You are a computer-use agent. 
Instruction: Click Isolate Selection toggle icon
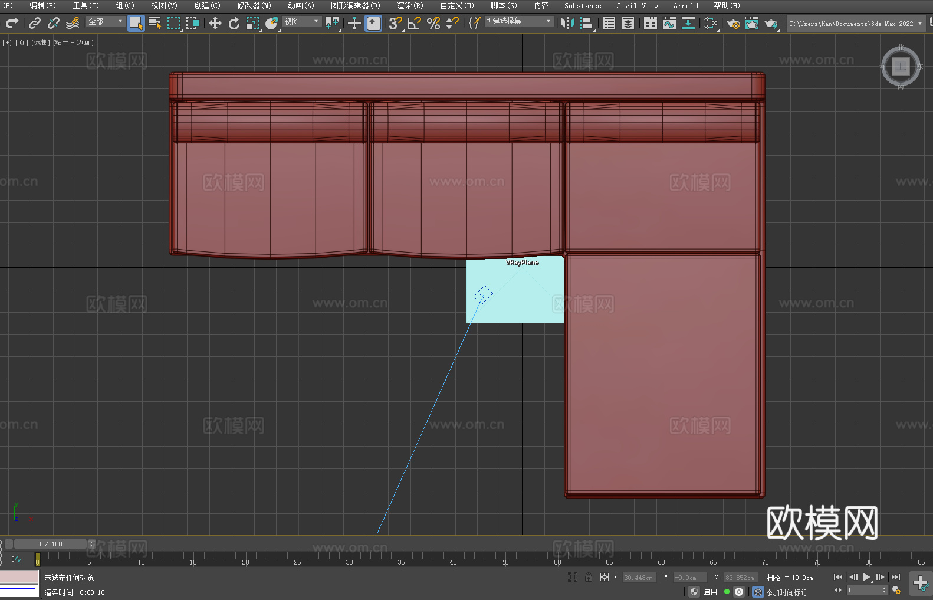pyautogui.click(x=572, y=577)
